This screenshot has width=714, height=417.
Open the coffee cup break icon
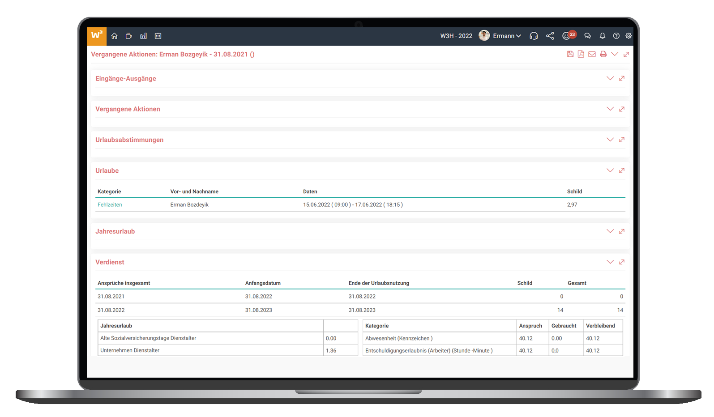(x=129, y=36)
